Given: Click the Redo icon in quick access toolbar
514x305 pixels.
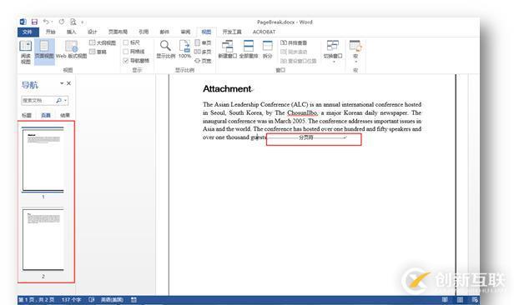Looking at the screenshot, I should click(61, 22).
